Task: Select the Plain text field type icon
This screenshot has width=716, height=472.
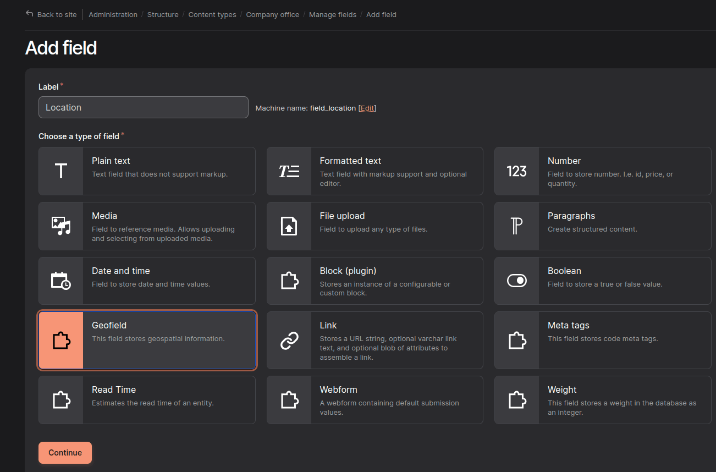Action: (x=61, y=171)
